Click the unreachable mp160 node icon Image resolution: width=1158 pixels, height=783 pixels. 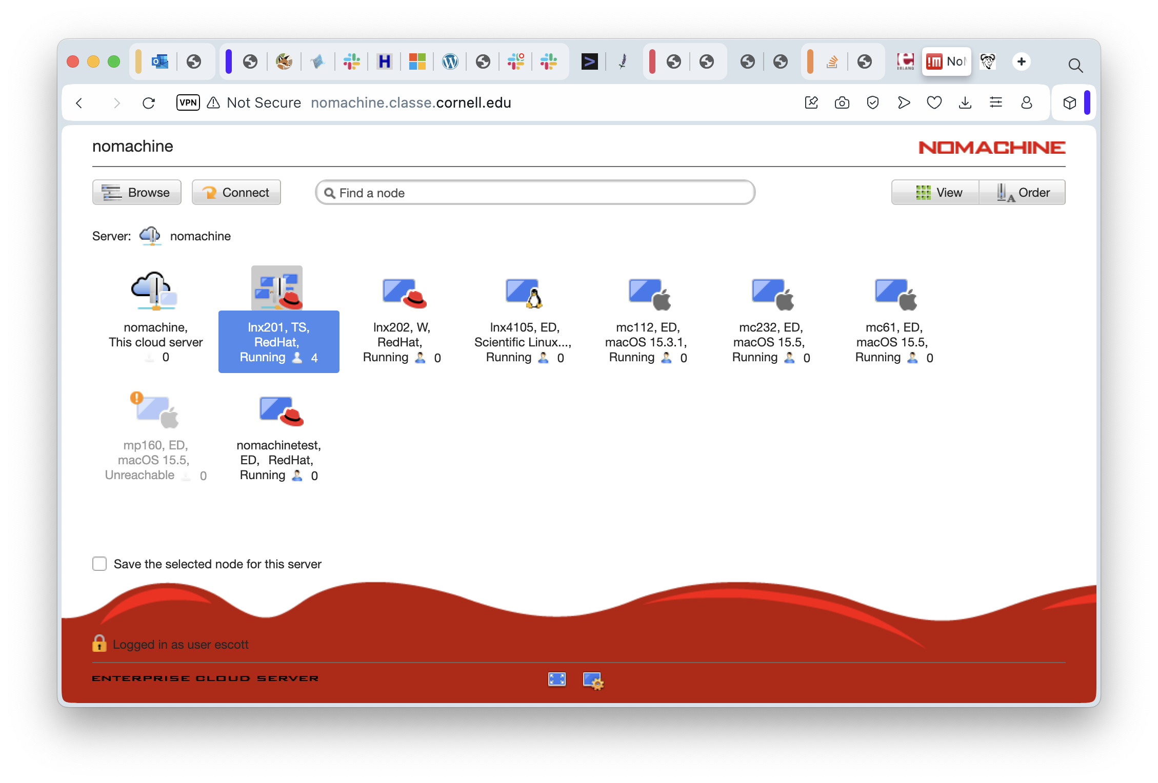(x=155, y=411)
